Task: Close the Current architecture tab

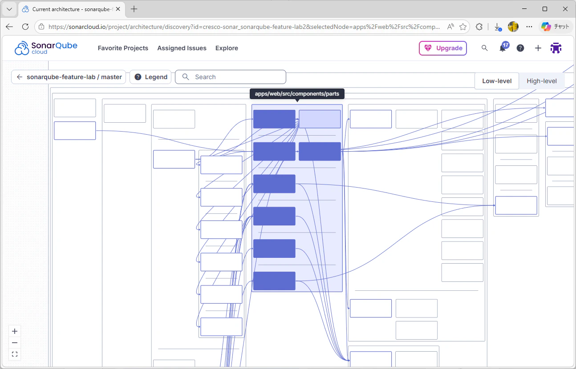Action: tap(118, 9)
